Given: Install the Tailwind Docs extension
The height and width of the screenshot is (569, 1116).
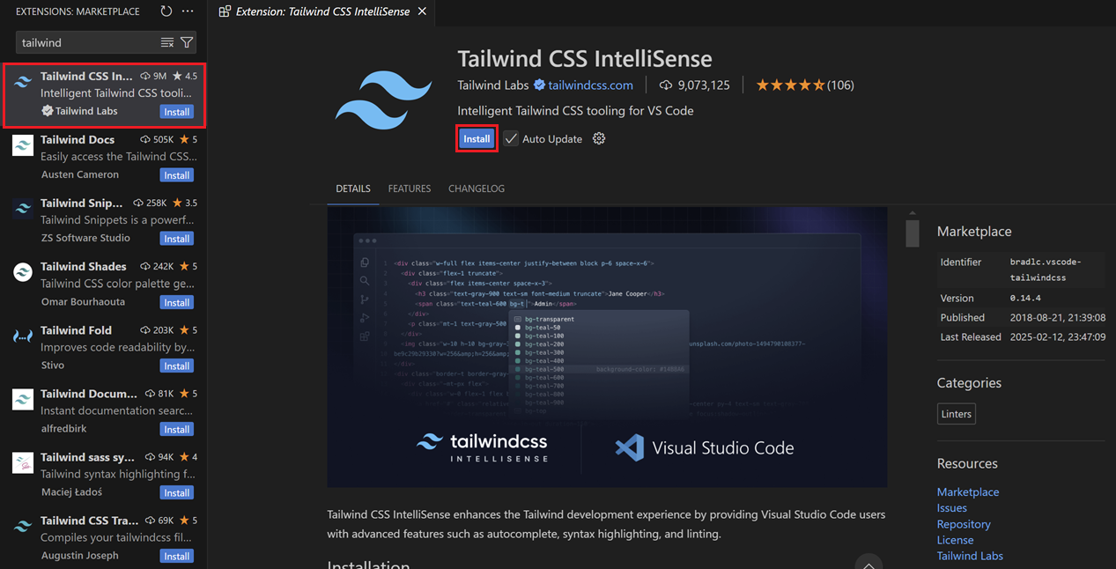Looking at the screenshot, I should tap(177, 175).
